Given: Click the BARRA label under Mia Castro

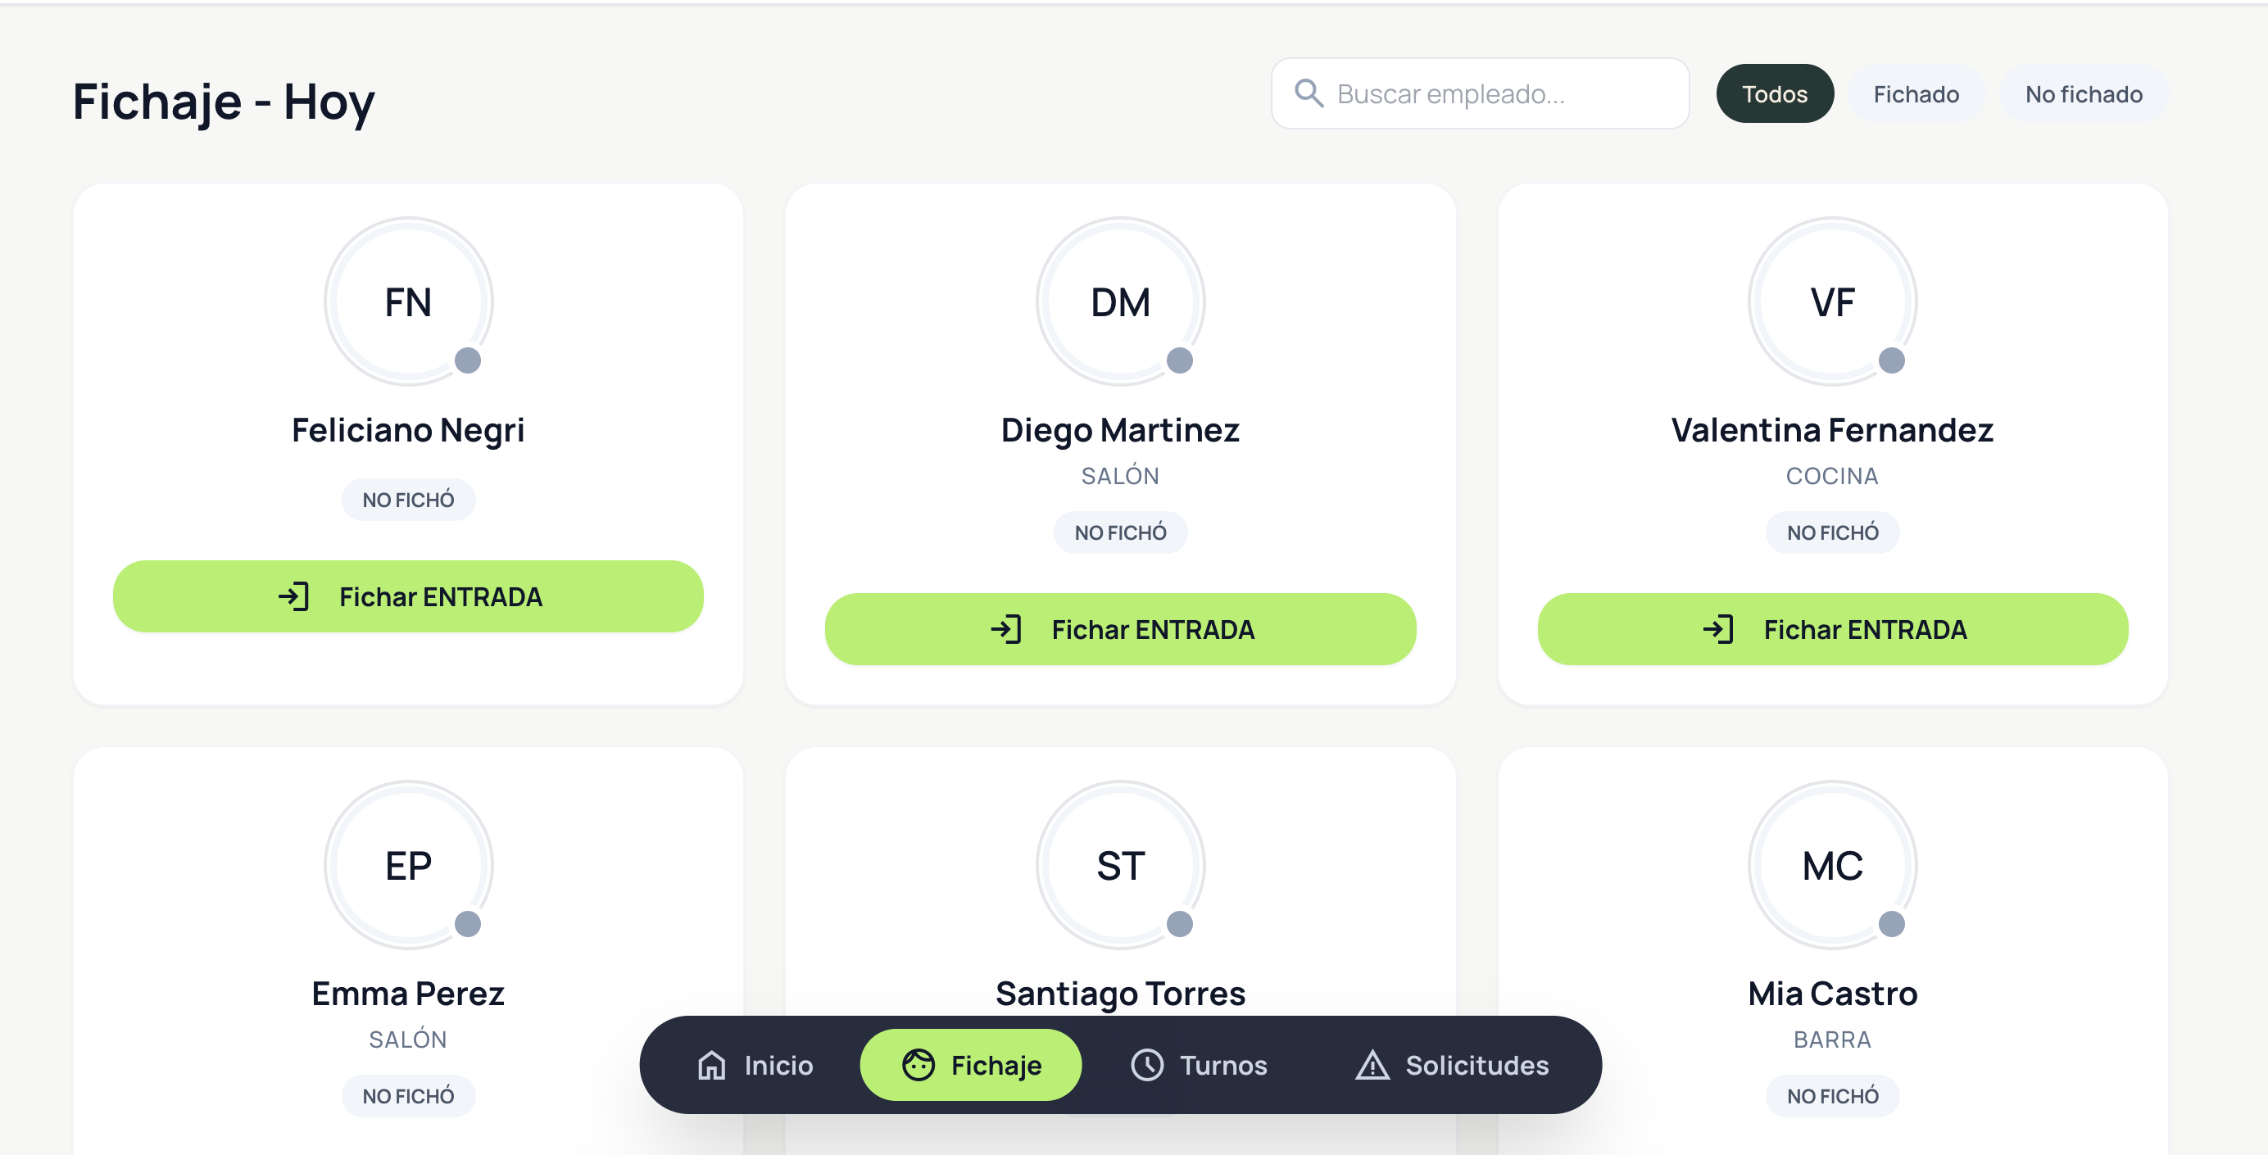Looking at the screenshot, I should pyautogui.click(x=1832, y=1039).
